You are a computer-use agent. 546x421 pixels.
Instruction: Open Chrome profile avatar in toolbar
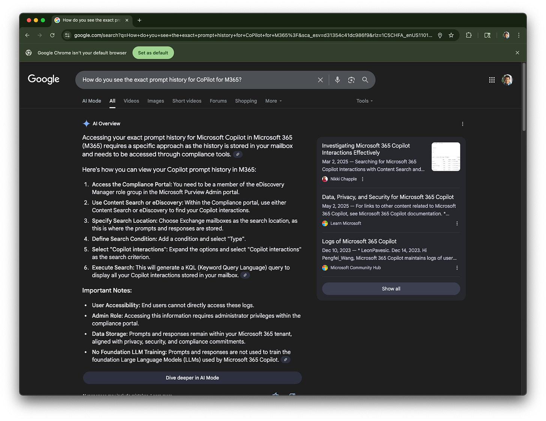click(x=506, y=35)
